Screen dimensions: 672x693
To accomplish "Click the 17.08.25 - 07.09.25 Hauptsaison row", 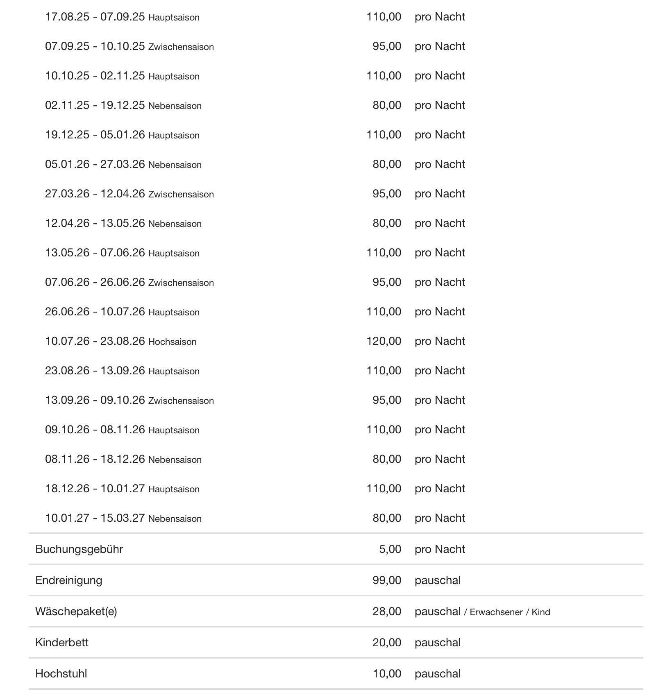I will coord(122,17).
